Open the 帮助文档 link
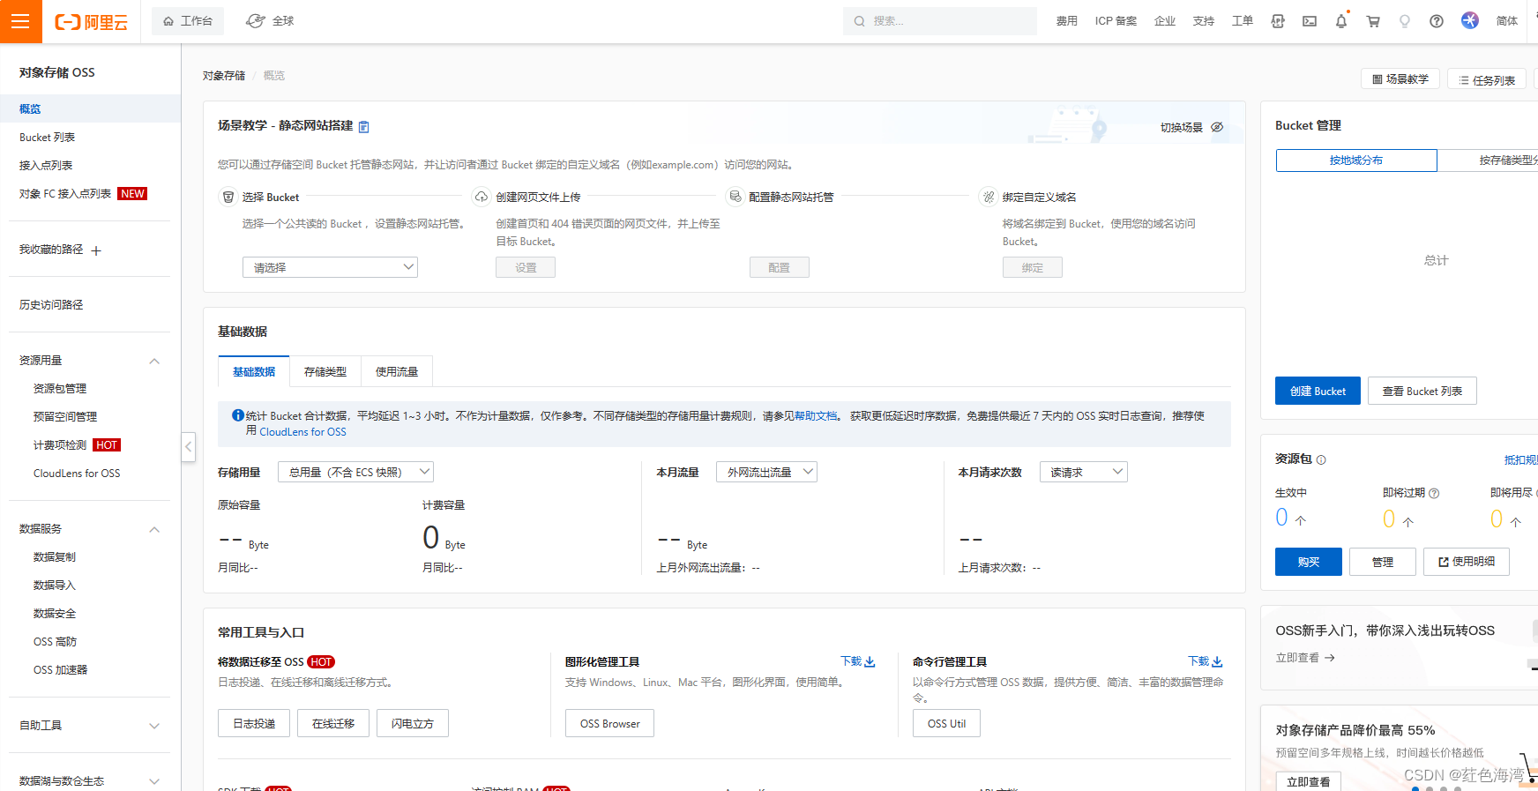The image size is (1538, 791). [x=816, y=415]
